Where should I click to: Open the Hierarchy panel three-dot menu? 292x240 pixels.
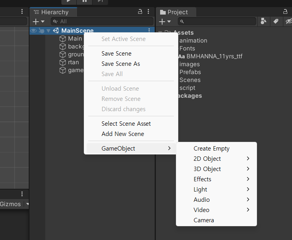[148, 12]
